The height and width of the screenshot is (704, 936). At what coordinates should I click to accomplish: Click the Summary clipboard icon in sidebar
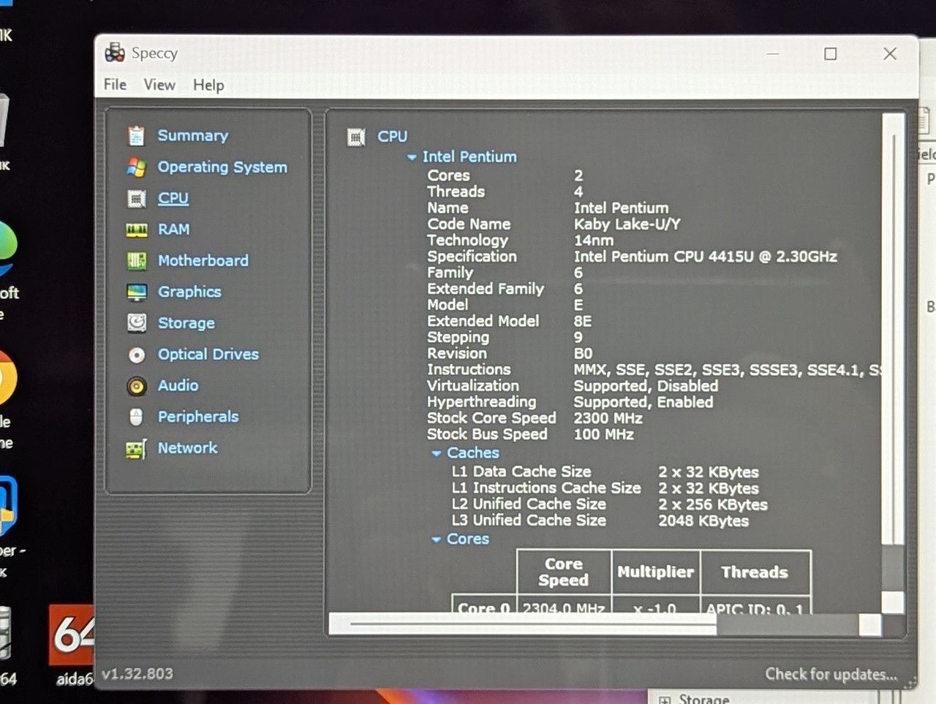136,136
